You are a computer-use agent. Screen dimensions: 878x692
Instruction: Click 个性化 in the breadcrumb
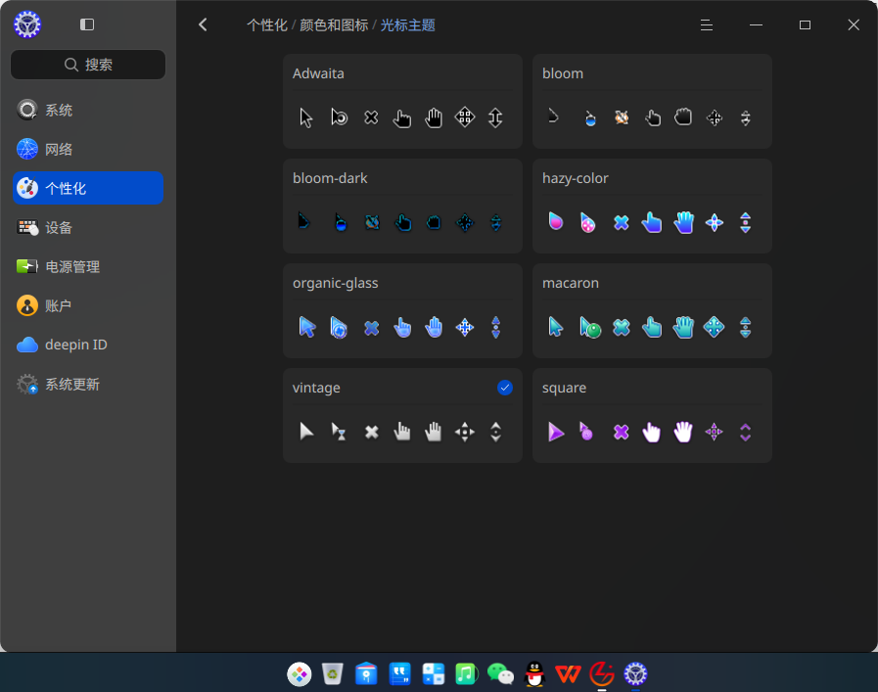267,25
